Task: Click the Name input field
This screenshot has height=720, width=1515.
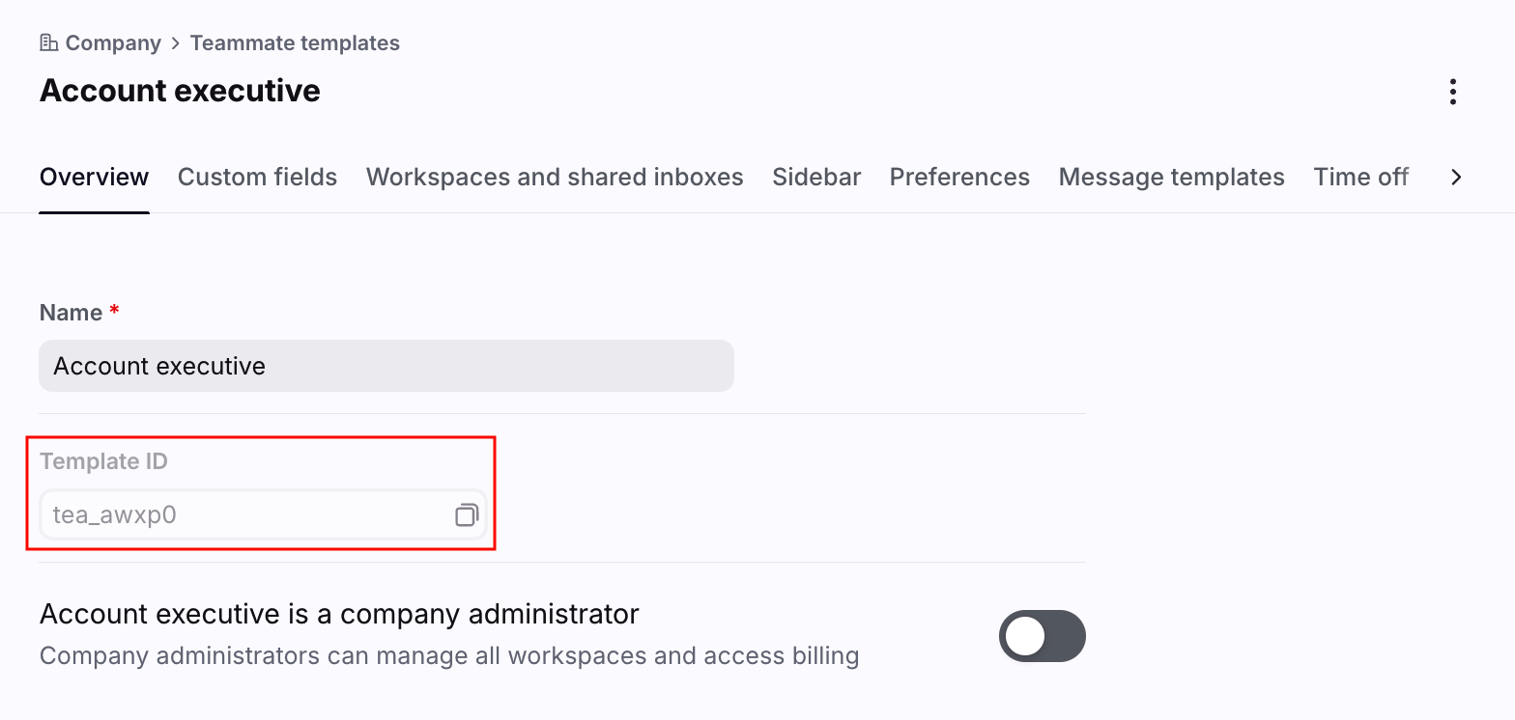Action: (386, 366)
